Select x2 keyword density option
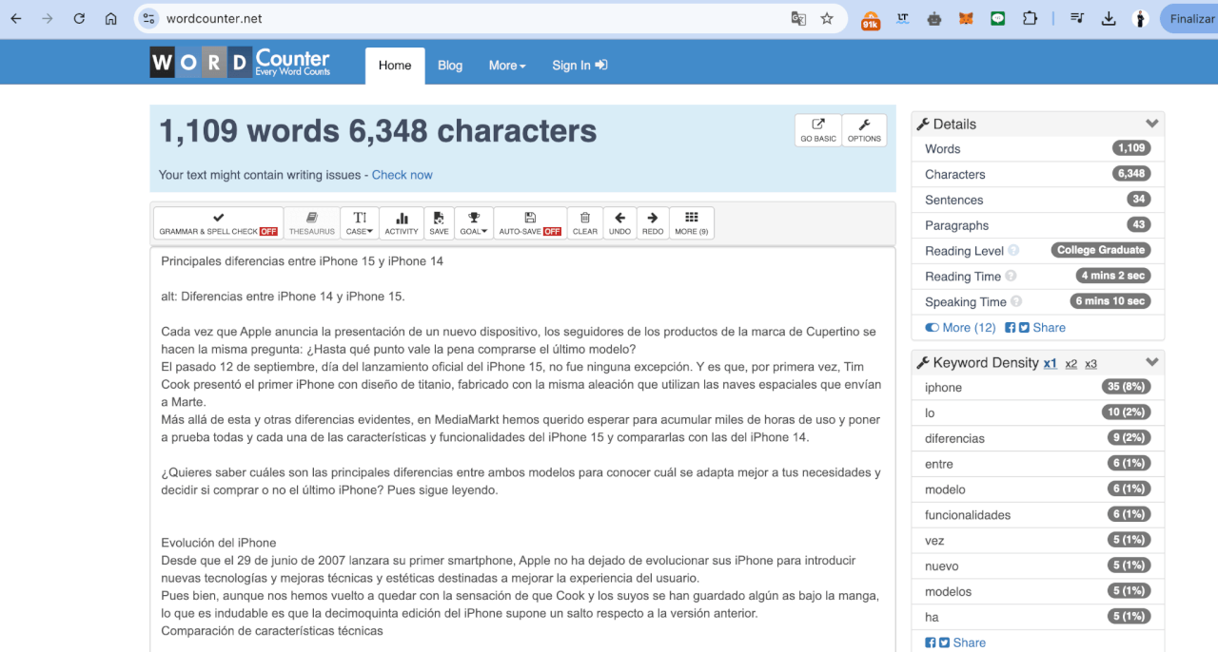 pyautogui.click(x=1071, y=363)
